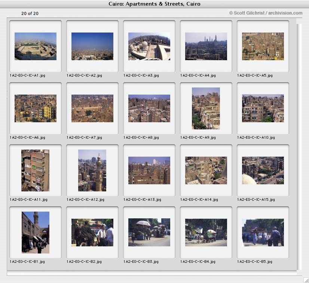Click the filename label 1A2-EG-C-IC-B2.jpg
The width and height of the screenshot is (309, 283).
pos(84,262)
